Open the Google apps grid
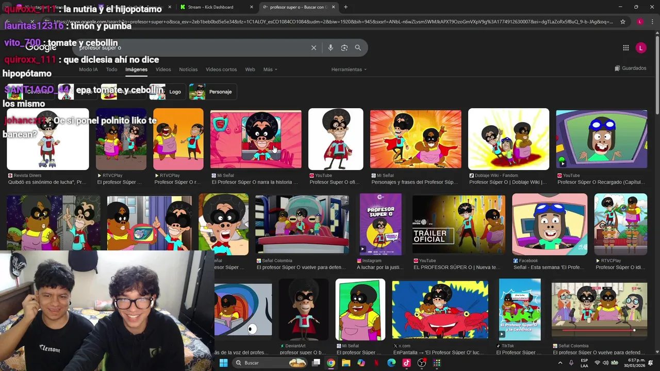Image resolution: width=660 pixels, height=371 pixels. [x=626, y=48]
